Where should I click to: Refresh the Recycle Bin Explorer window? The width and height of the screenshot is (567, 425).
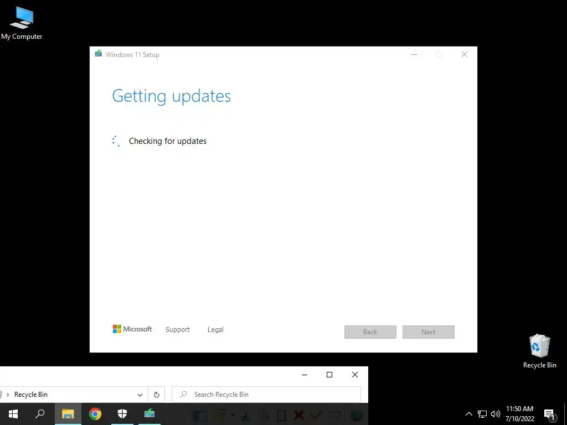157,395
